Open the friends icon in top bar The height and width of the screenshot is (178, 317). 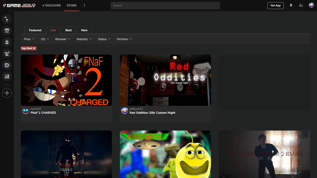[301, 5]
